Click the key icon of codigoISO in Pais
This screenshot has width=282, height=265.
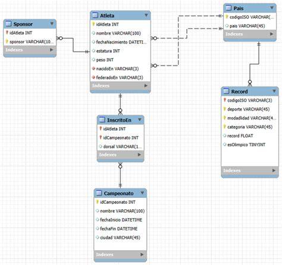point(227,17)
